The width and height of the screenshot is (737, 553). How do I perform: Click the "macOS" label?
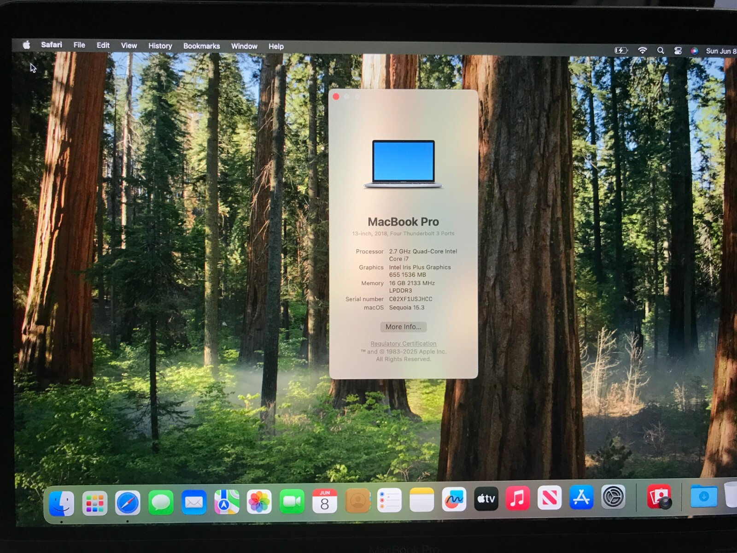[x=374, y=308]
